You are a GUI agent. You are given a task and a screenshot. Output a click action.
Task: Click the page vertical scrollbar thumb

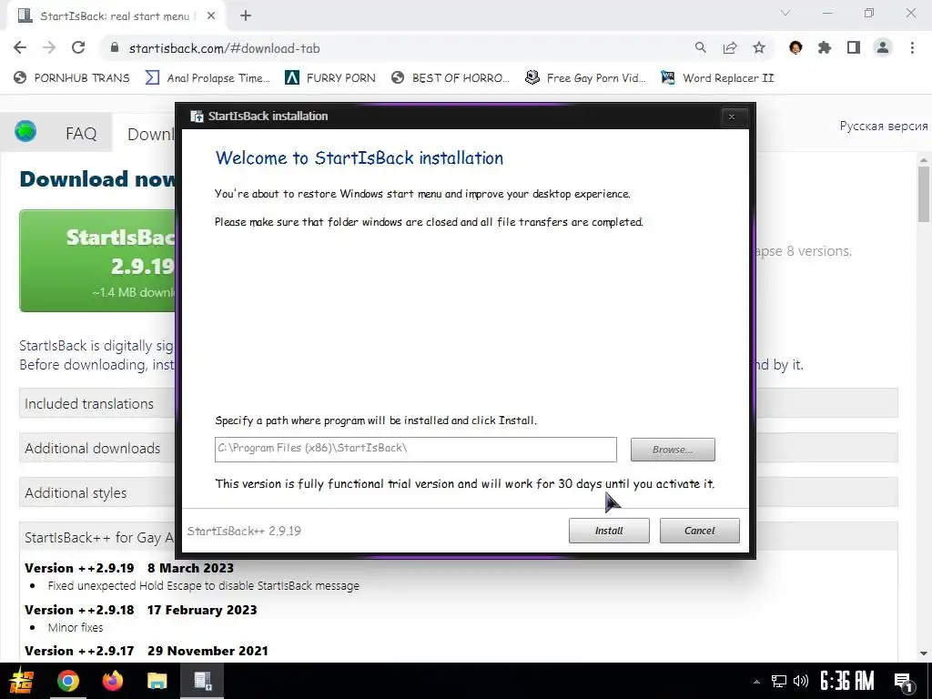[x=924, y=193]
